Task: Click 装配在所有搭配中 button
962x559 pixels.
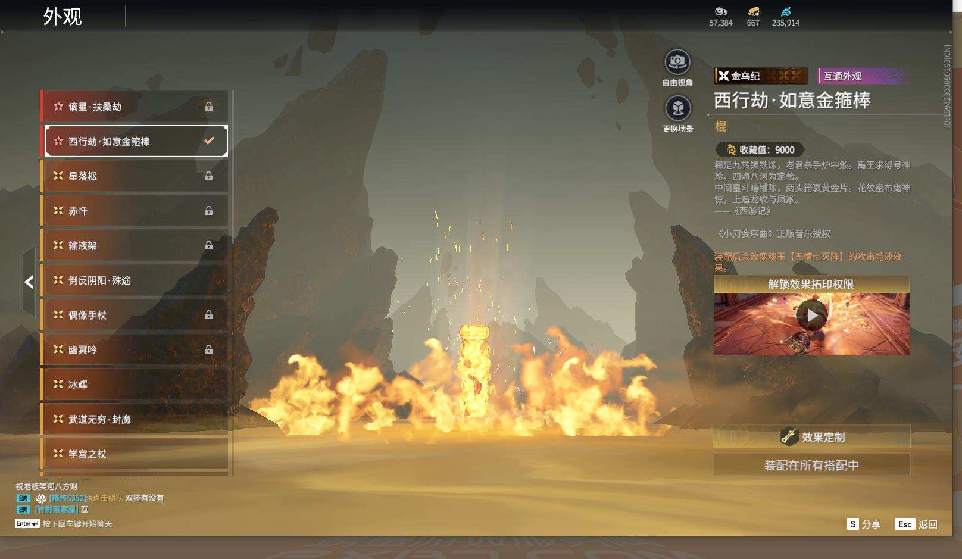Action: (x=811, y=465)
